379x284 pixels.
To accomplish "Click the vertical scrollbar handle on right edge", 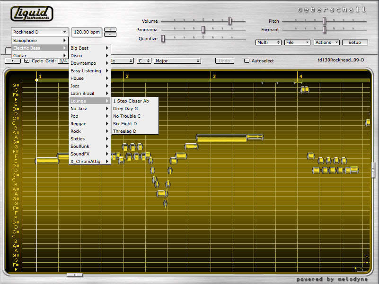I will (373, 170).
